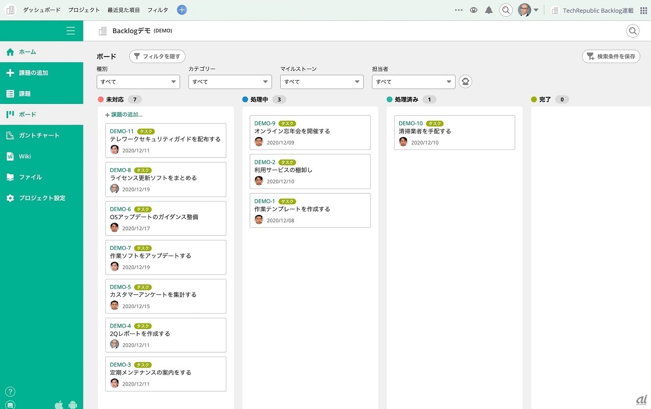Open issue key DEMO-6 link
Screen dimensions: 651x409
121,209
